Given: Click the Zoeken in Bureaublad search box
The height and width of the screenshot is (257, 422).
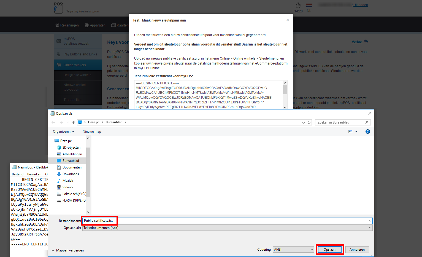Looking at the screenshot, I should [x=340, y=122].
